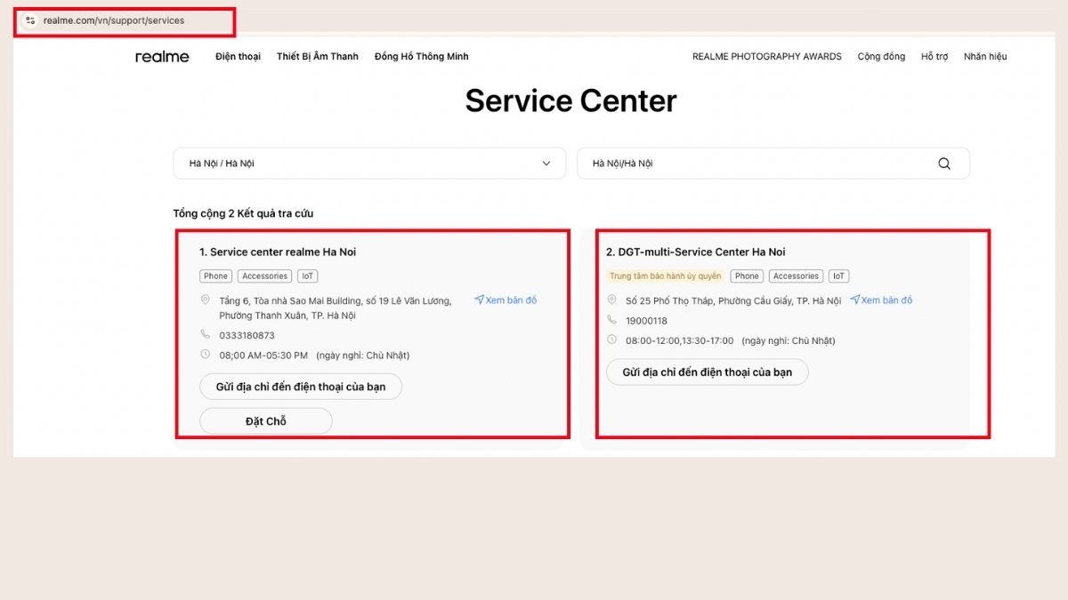
Task: Click title 2. DGT-multi-Service Center Ha Noi
Action: point(696,252)
